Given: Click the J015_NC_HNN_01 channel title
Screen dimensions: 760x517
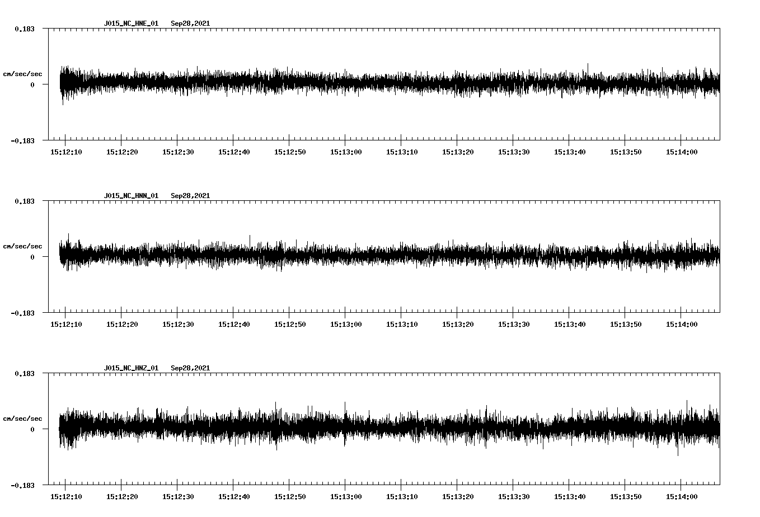Looking at the screenshot, I should tap(131, 196).
